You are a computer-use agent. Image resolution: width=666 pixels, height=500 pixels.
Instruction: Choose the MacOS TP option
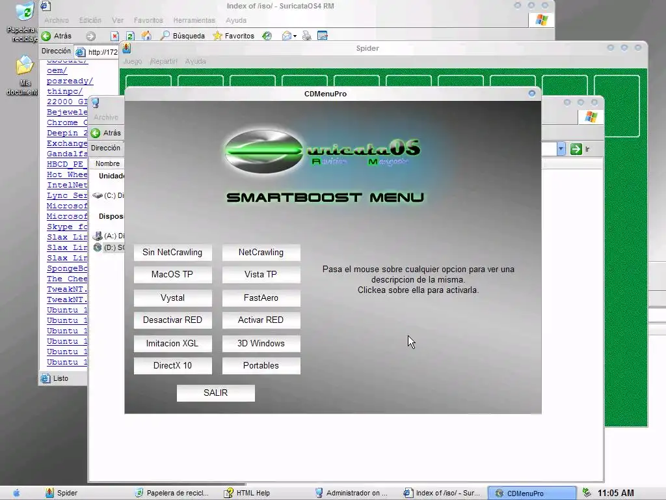[172, 274]
